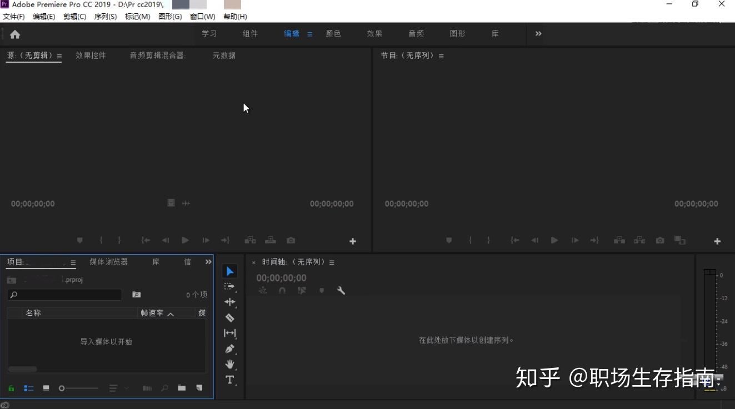Open the Program panel menu

(x=441, y=56)
